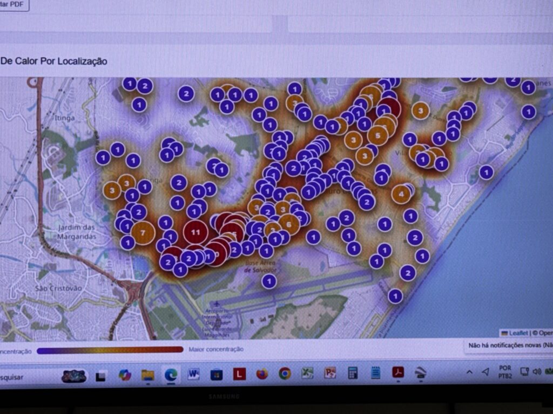Open Excel from the taskbar

(x=307, y=373)
